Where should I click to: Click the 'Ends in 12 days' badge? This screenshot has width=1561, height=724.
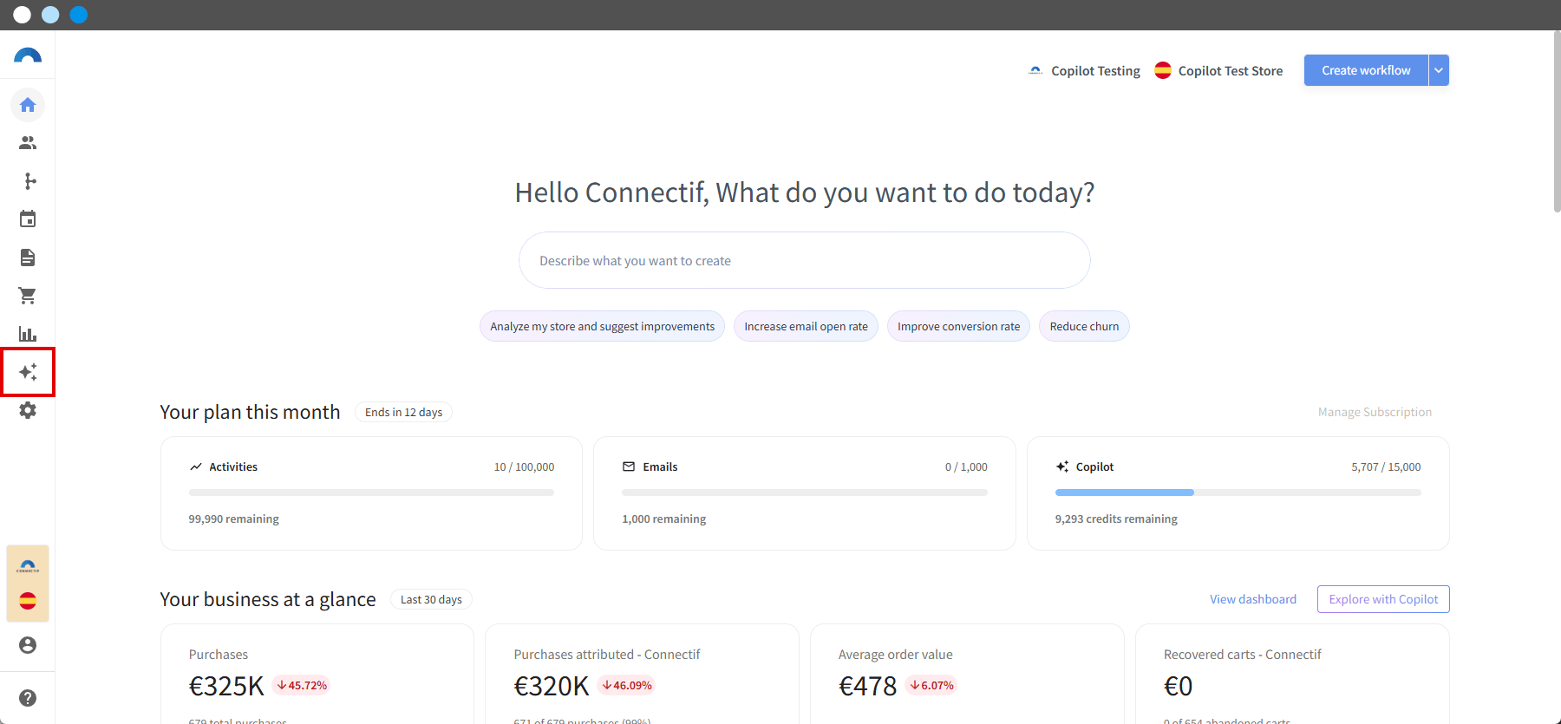404,412
